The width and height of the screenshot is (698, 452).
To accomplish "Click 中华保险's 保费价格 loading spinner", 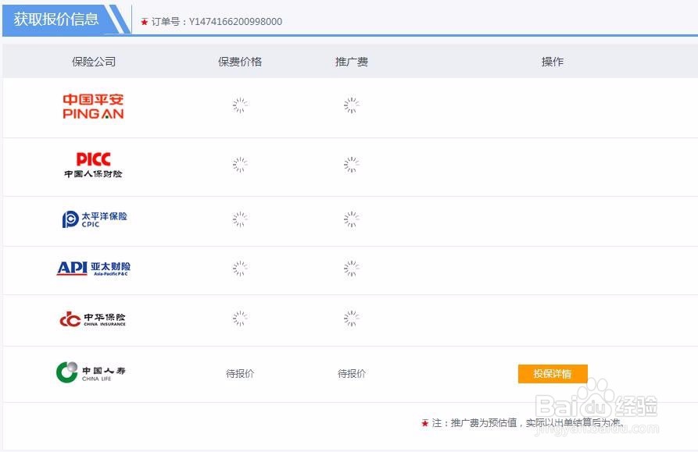I will [240, 319].
